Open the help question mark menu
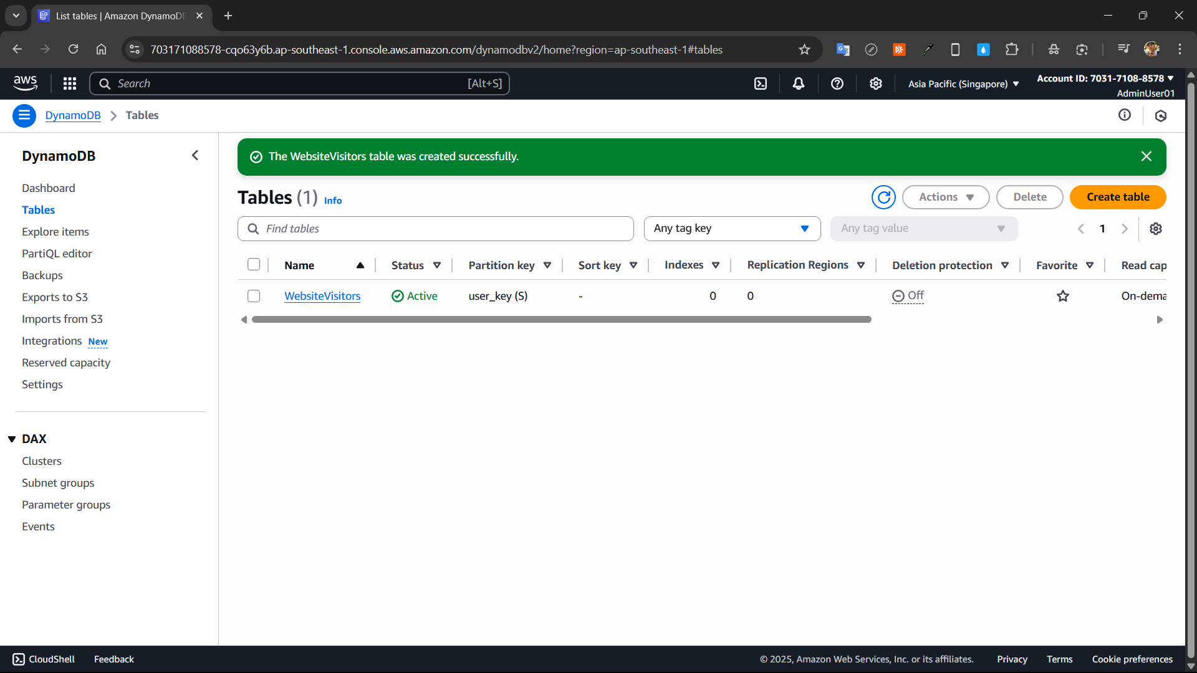The image size is (1197, 673). click(837, 84)
